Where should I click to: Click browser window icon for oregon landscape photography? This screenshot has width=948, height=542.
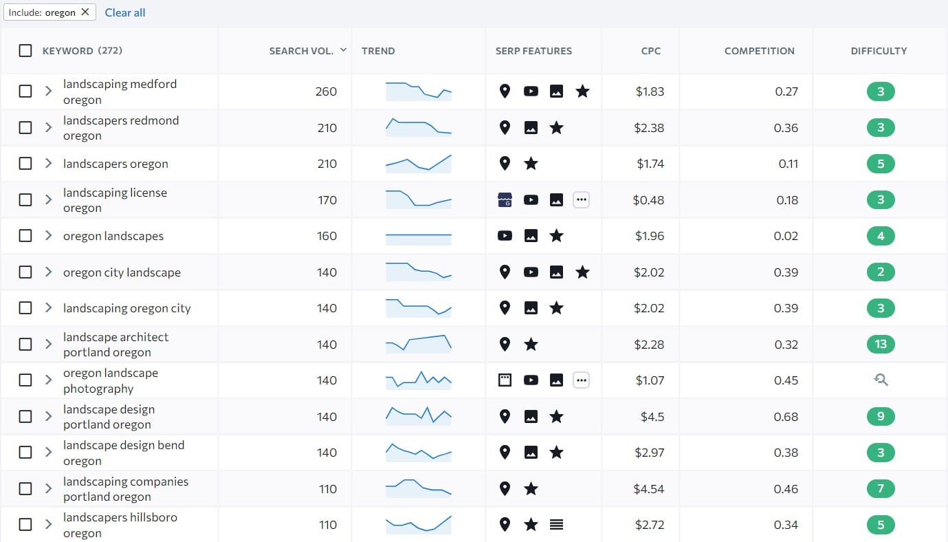505,380
